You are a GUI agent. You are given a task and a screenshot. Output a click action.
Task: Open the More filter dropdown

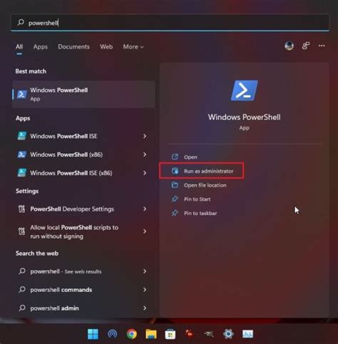[x=133, y=47]
